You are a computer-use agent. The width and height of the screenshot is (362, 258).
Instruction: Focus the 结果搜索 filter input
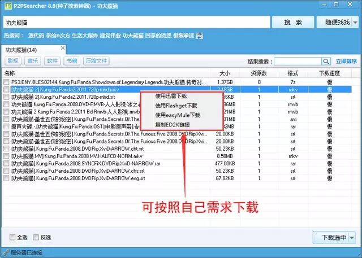(x=298, y=62)
